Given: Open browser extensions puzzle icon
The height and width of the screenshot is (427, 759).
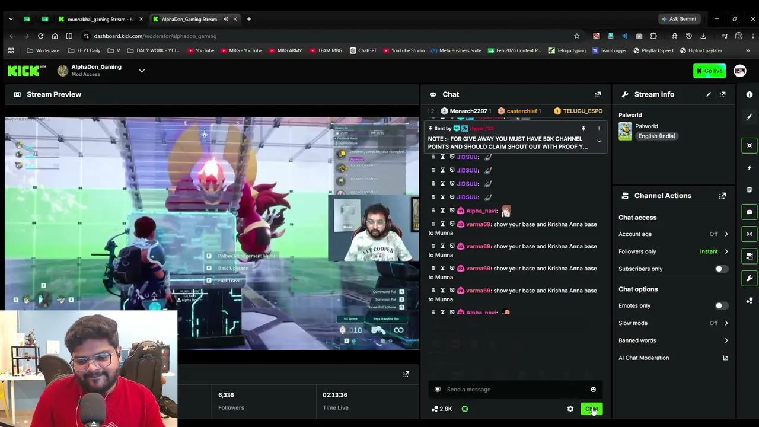Looking at the screenshot, I should click(653, 36).
